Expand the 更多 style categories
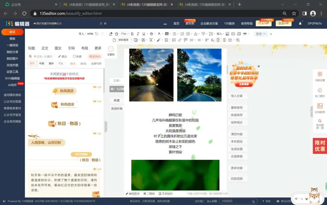The image size is (327, 205). point(98,48)
